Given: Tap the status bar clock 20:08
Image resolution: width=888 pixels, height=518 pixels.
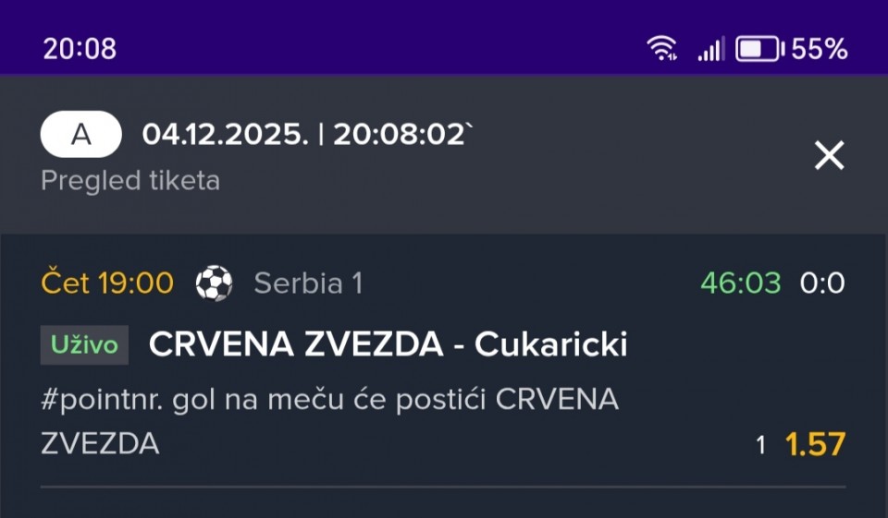Looking at the screenshot, I should (80, 49).
